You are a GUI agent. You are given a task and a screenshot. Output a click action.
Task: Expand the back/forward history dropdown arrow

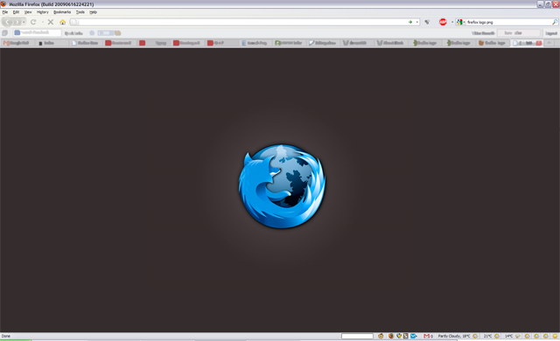click(x=24, y=22)
